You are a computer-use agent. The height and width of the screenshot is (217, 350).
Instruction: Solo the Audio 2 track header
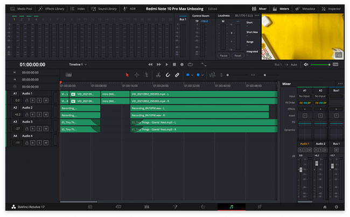[39, 115]
